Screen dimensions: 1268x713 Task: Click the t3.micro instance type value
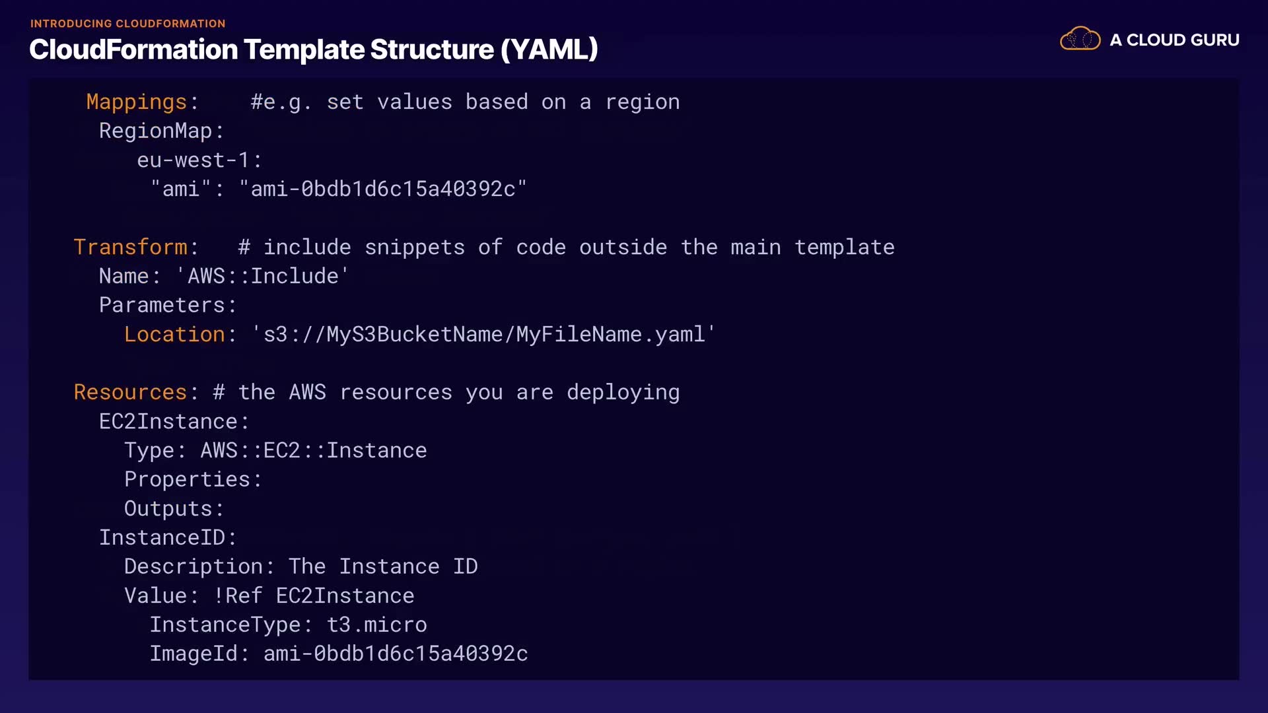point(376,625)
